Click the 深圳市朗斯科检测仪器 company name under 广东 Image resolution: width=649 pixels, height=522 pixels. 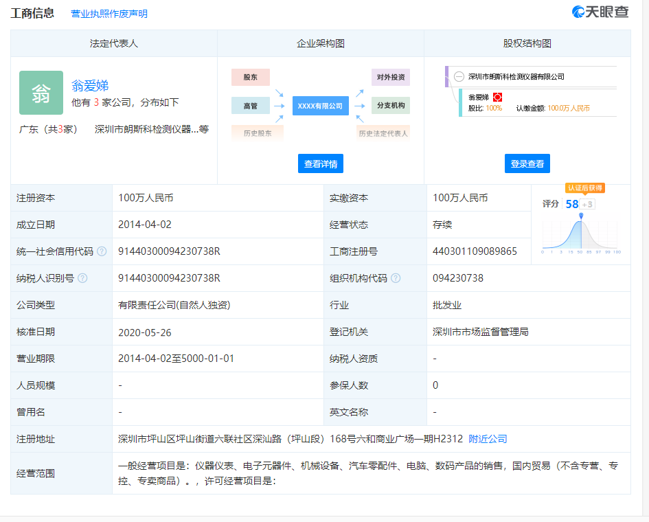click(146, 129)
